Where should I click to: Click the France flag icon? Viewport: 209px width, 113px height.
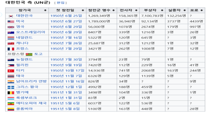click(11, 49)
